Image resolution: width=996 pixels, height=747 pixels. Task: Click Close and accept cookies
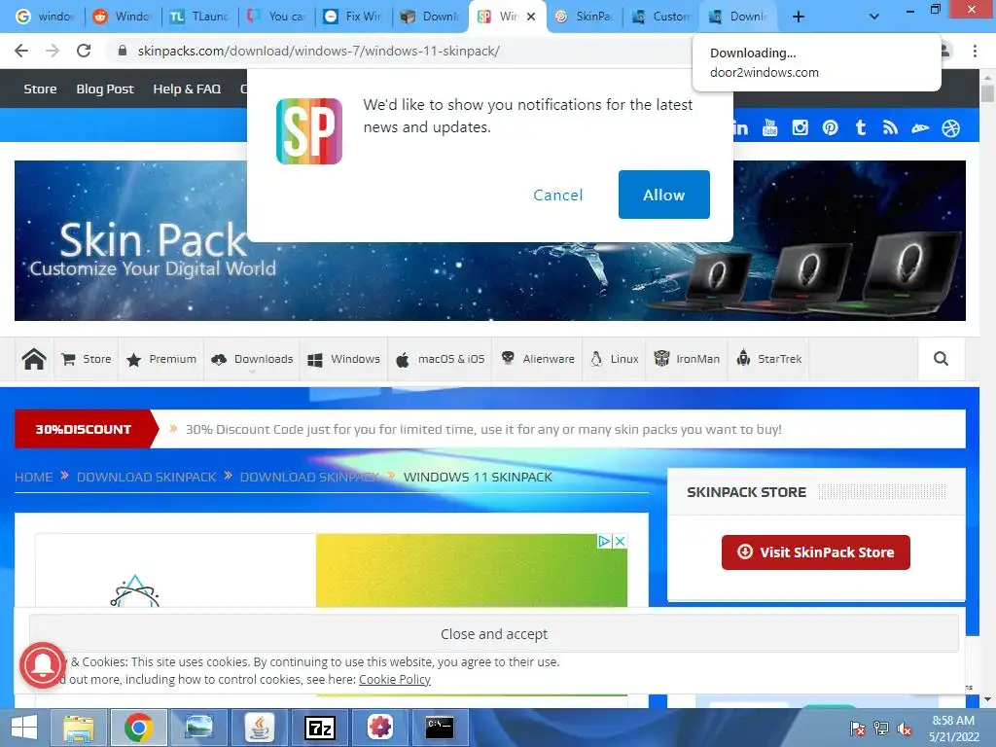pyautogui.click(x=493, y=634)
